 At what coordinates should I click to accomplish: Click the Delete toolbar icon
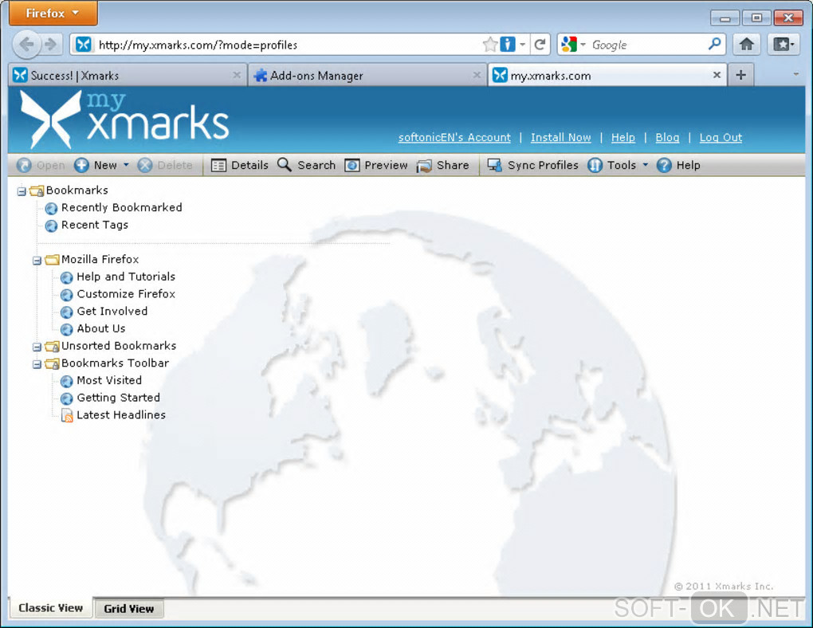[x=144, y=166]
